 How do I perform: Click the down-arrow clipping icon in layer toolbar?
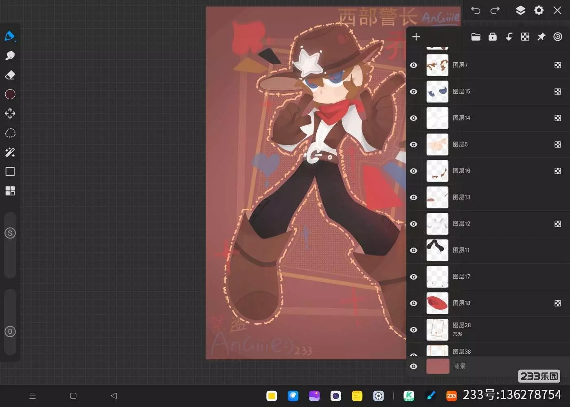[509, 37]
